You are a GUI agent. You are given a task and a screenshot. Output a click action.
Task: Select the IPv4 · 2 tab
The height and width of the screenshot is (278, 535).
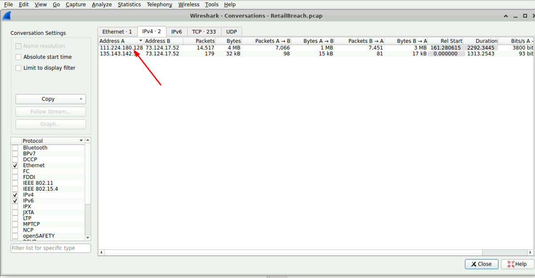pyautogui.click(x=152, y=31)
